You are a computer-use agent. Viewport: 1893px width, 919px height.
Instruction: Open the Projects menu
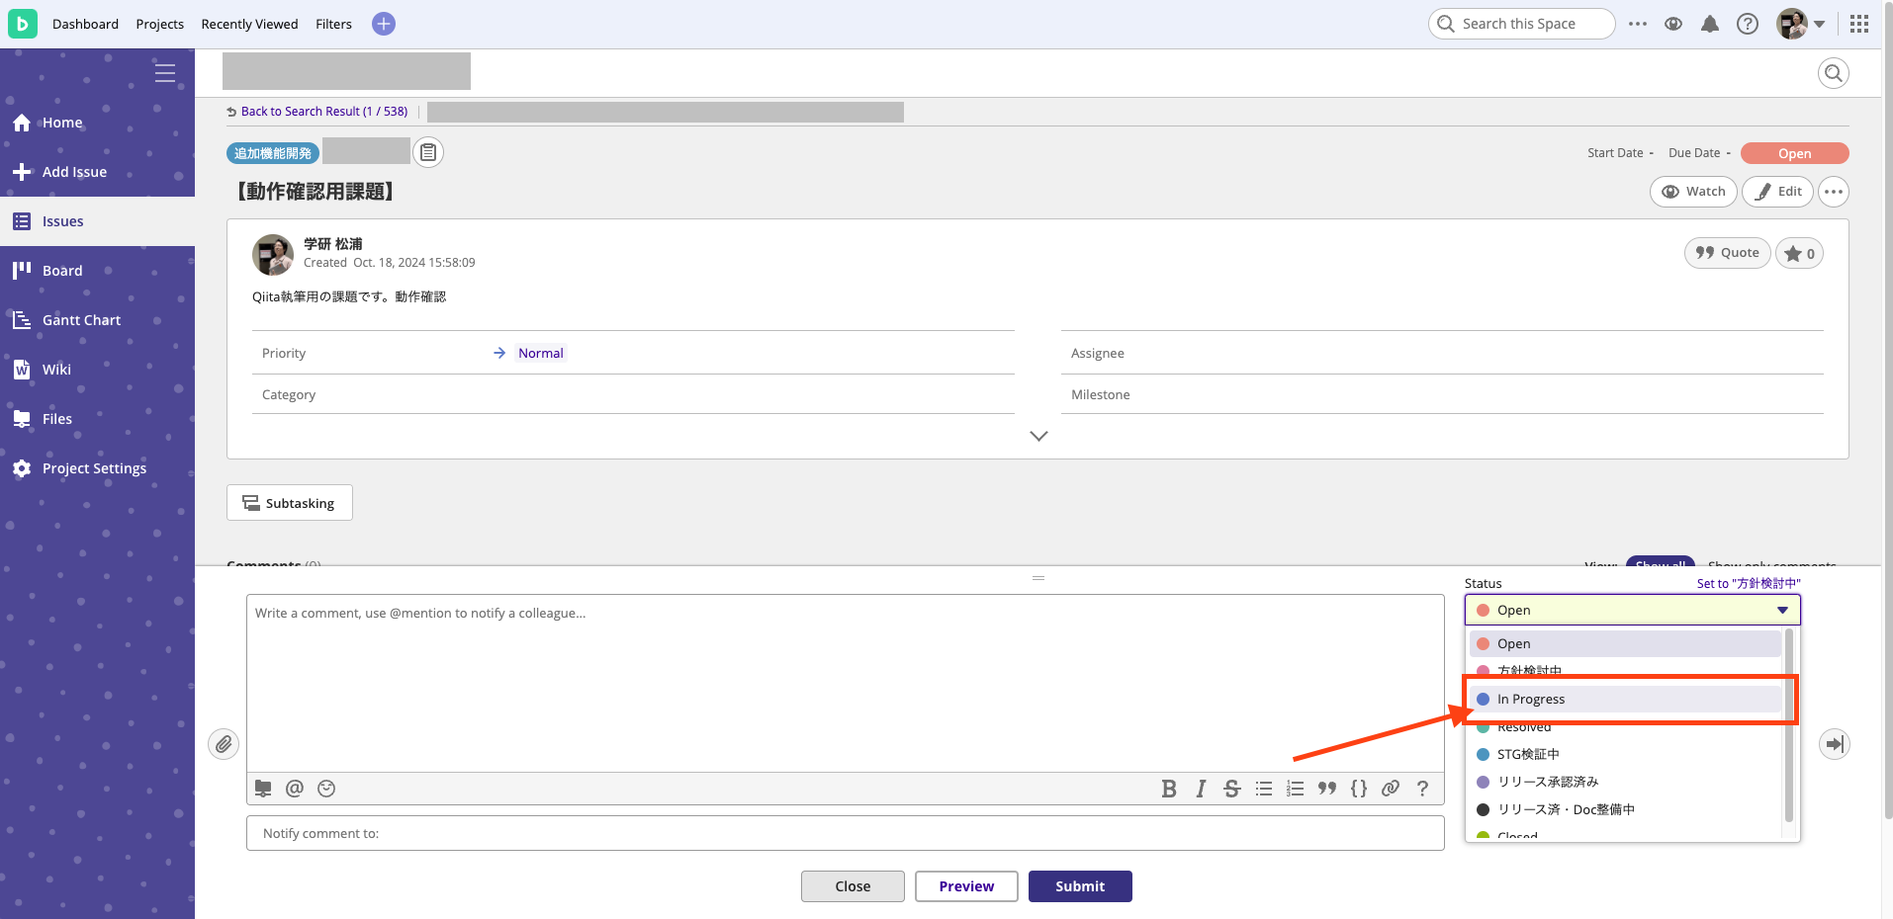pyautogui.click(x=159, y=24)
